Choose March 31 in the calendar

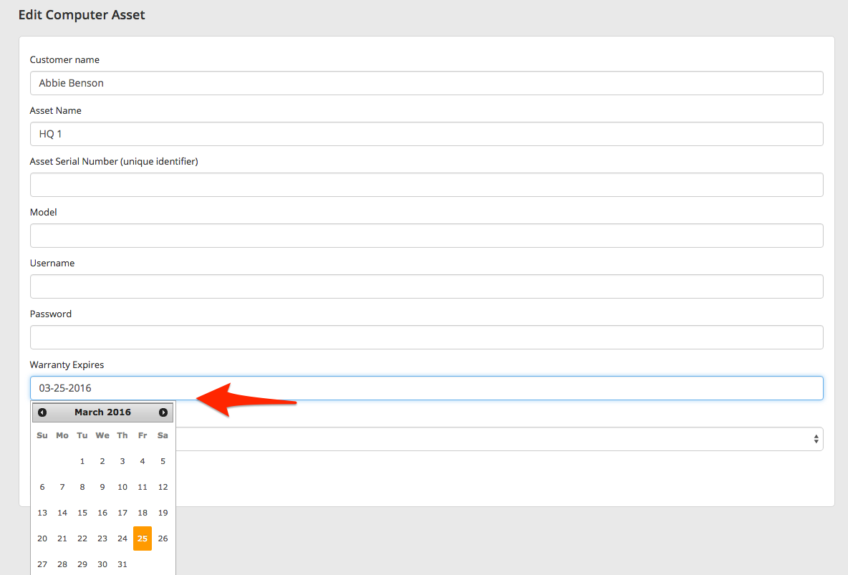click(x=122, y=564)
